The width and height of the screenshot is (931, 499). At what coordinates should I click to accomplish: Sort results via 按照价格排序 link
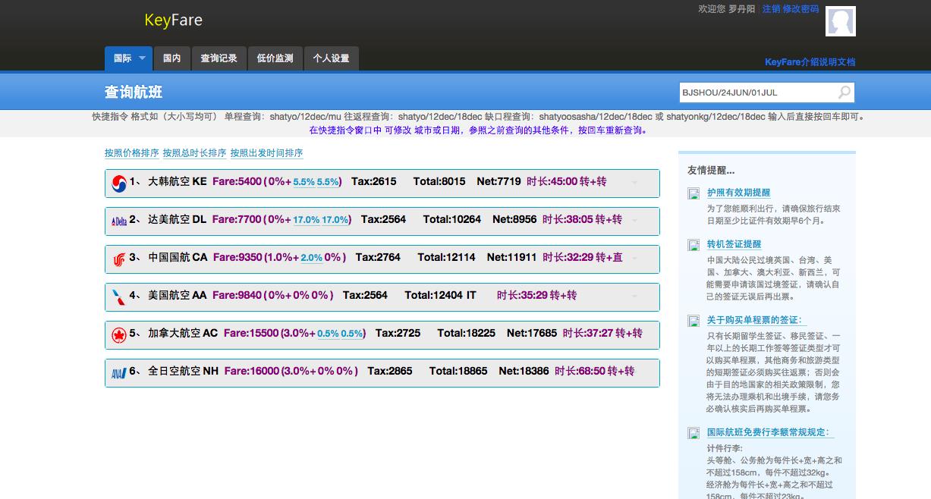point(132,153)
